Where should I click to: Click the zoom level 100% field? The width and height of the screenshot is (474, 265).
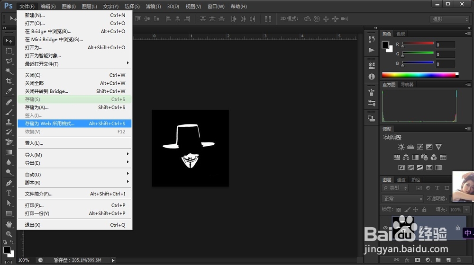[x=25, y=260]
